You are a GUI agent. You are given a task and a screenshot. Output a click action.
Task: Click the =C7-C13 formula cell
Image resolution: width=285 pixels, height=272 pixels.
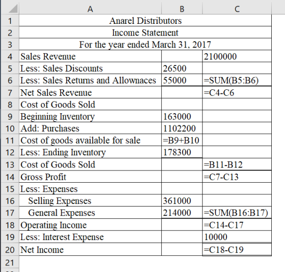pyautogui.click(x=237, y=177)
